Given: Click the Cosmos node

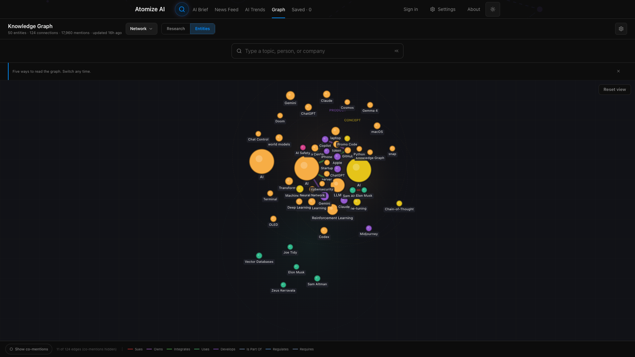Looking at the screenshot, I should [347, 102].
